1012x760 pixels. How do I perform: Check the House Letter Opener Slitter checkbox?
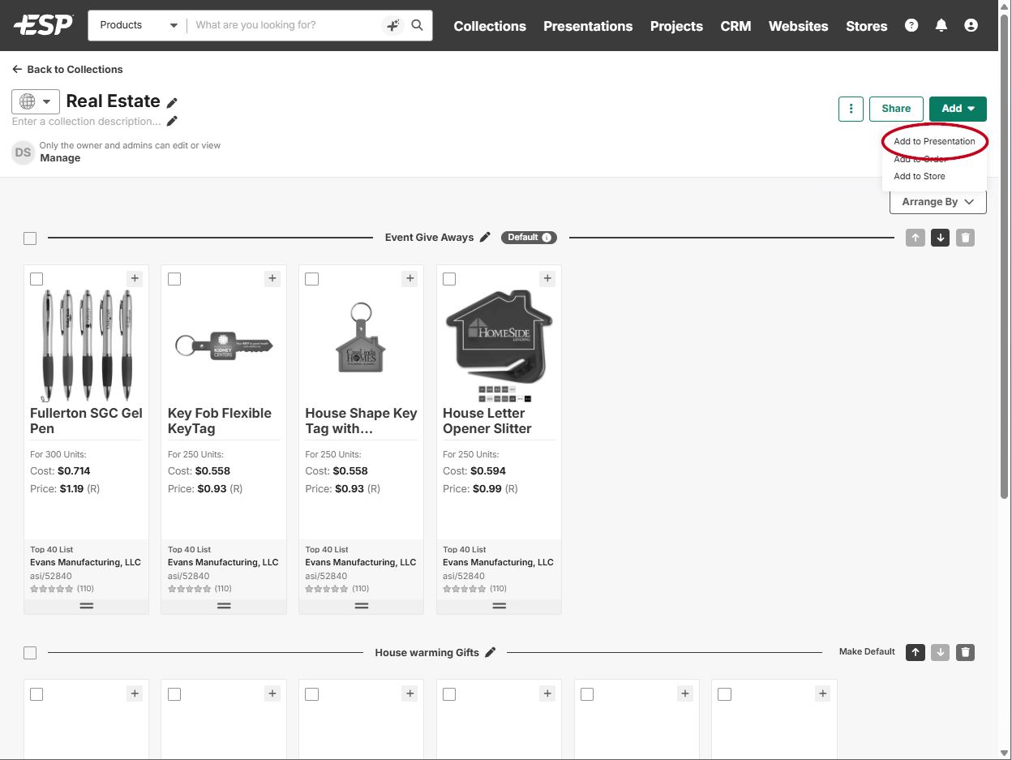click(449, 279)
